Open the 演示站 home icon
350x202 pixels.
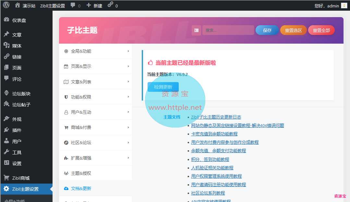(18, 5)
